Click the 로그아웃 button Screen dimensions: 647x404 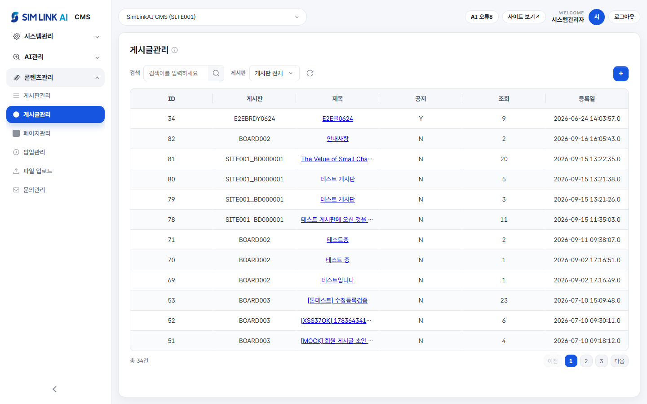tap(624, 17)
